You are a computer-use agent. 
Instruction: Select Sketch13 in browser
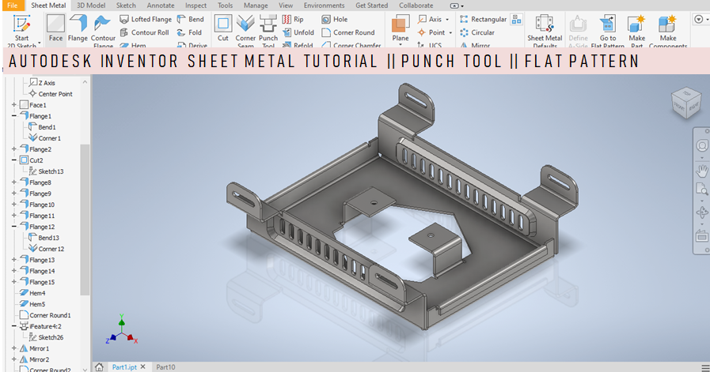click(x=46, y=171)
